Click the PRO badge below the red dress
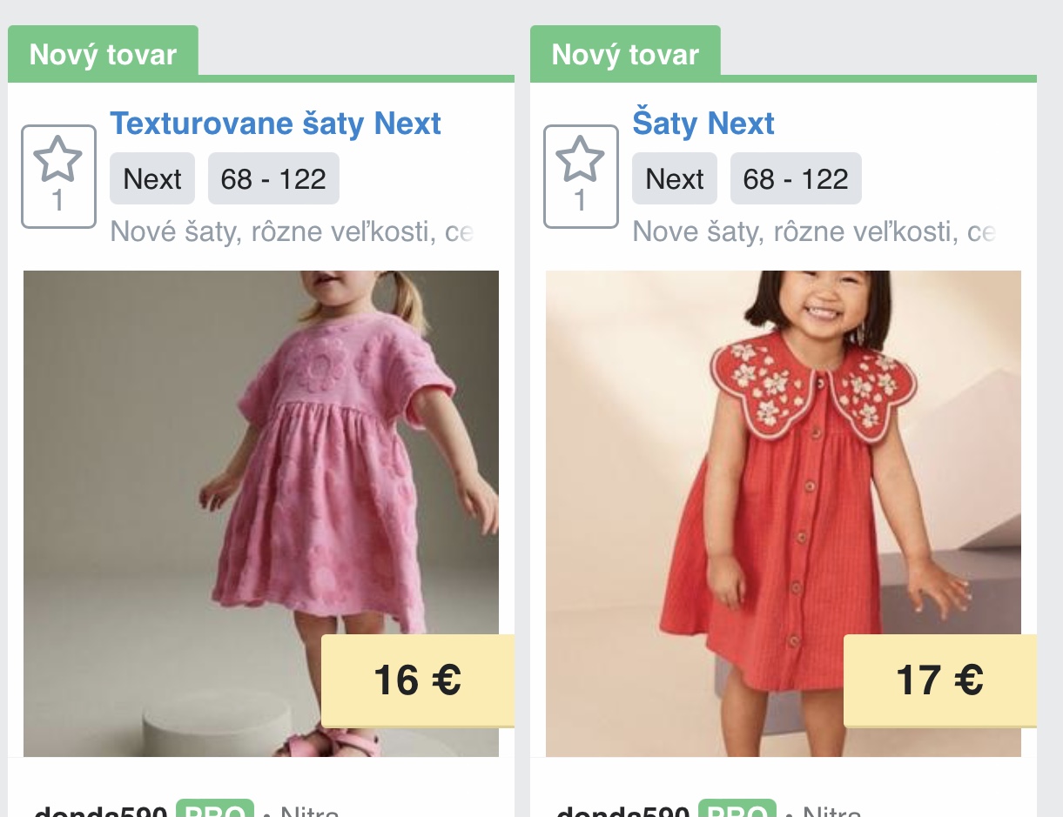 click(737, 810)
